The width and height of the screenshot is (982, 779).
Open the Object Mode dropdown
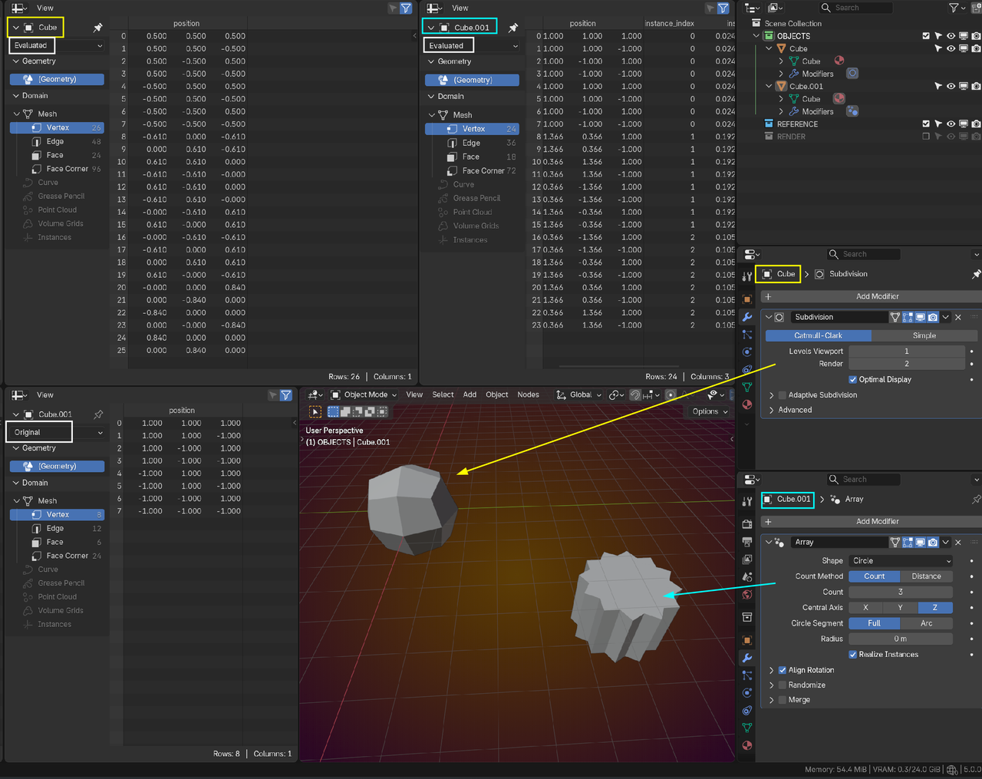pyautogui.click(x=364, y=395)
